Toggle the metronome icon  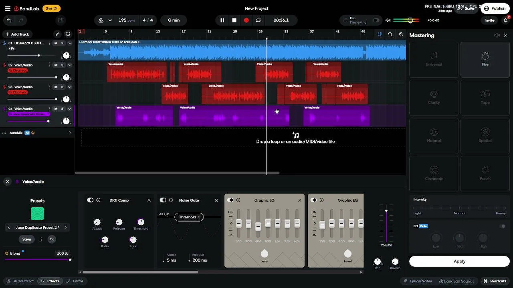(x=101, y=20)
